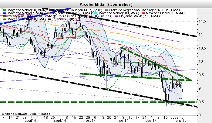Click legend label Droite de Regression Linéaire(1197, 0, Plus bas)
Screen dimensions: 212x123
tap(144, 10)
